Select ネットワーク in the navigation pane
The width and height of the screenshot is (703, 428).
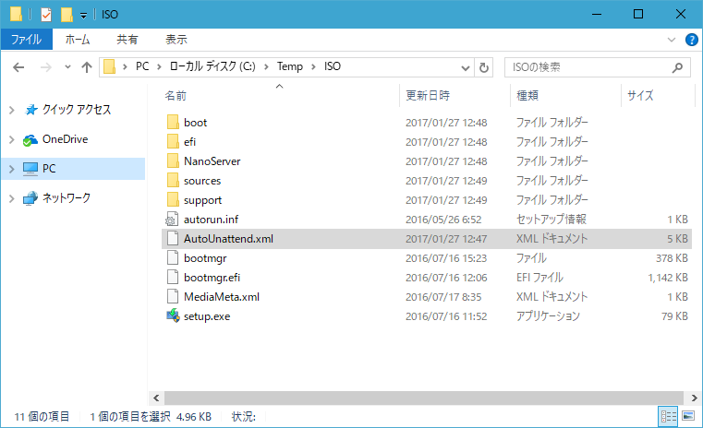66,198
